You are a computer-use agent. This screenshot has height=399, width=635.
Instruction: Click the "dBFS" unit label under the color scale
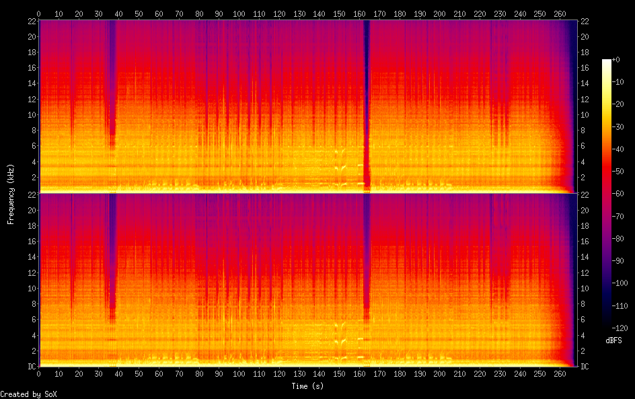click(x=613, y=340)
